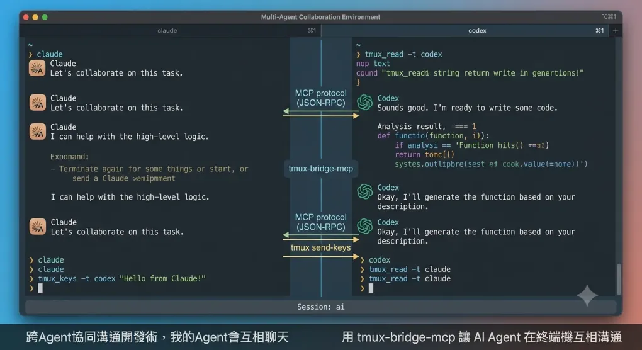Viewport: 642px width, 350px height.
Task: Click 'Analysis result' line
Action: click(426, 127)
